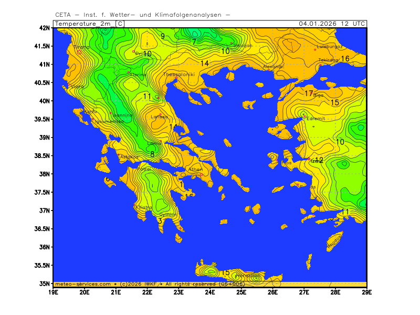Click the Luleburgaz station marker
The image size is (420, 315).
315,50
